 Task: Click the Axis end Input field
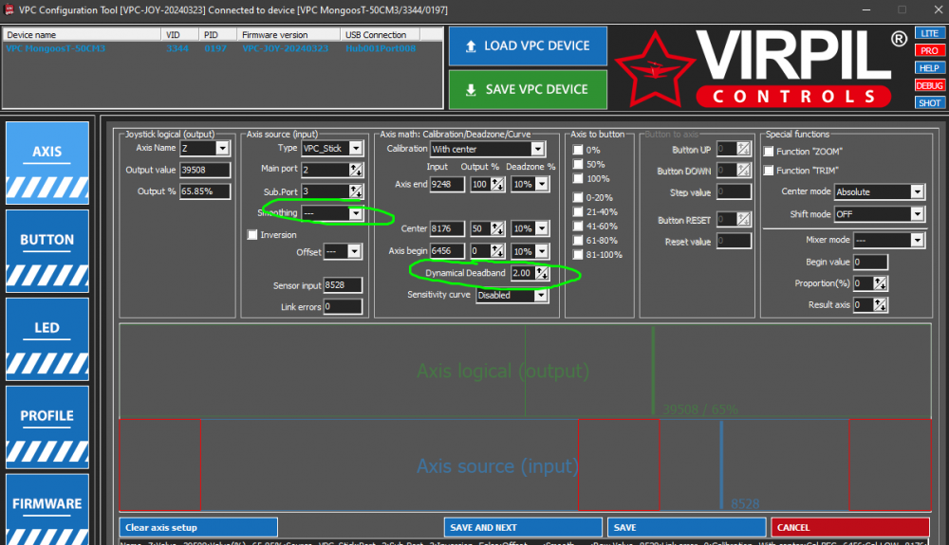[447, 184]
